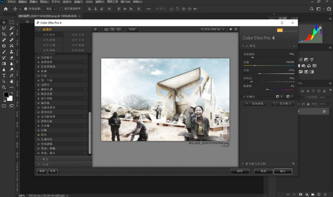Image resolution: width=333 pixels, height=197 pixels.
Task: Select the Crop tool in Photoshop toolbar
Action: pos(4,34)
